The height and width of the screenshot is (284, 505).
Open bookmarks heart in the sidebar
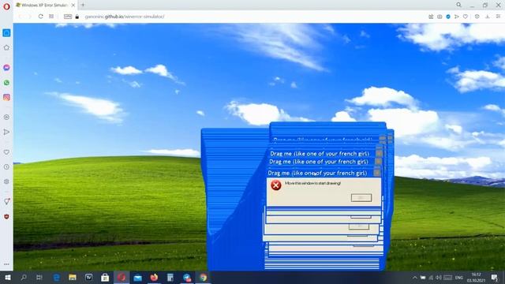point(6,152)
